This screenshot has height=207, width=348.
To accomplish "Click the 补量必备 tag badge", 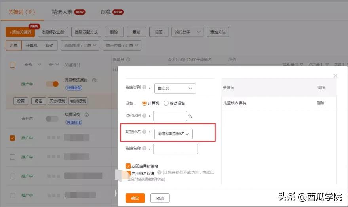I will [x=74, y=88].
